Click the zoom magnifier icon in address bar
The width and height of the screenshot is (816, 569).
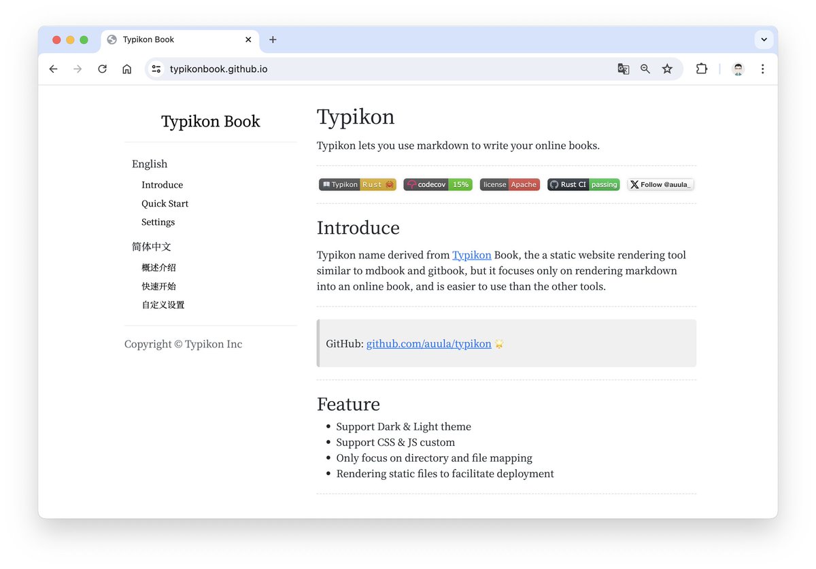click(x=645, y=69)
